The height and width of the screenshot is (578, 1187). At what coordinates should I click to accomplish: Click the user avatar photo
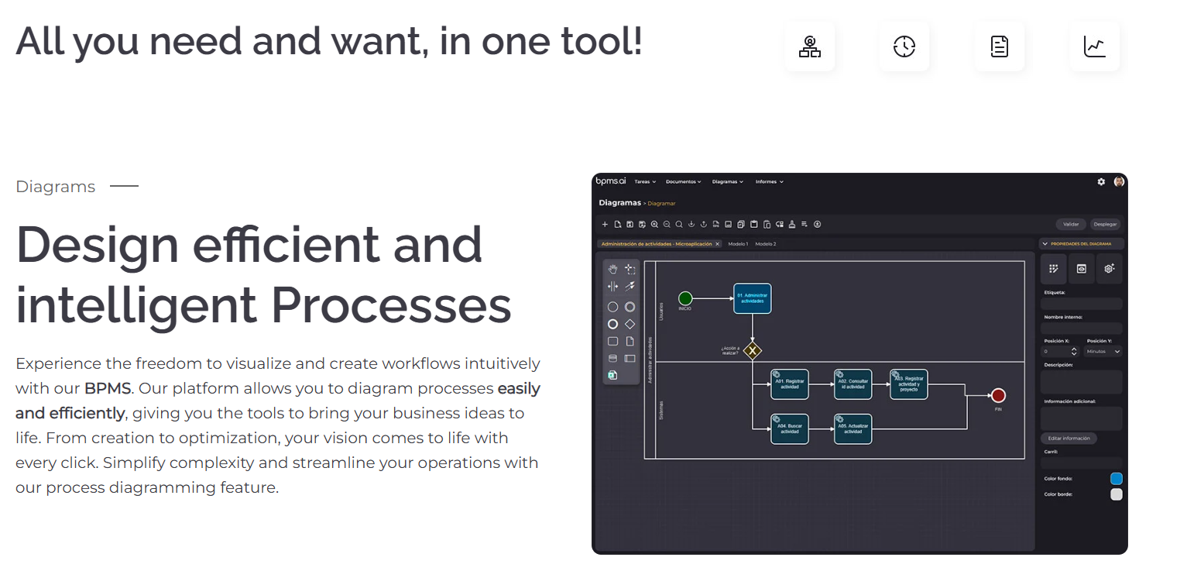tap(1119, 181)
